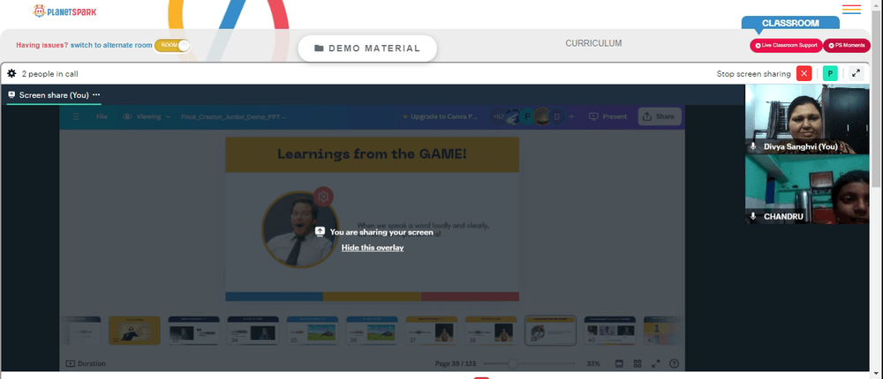Open call settings gear icon
This screenshot has height=379, width=883.
click(x=11, y=74)
